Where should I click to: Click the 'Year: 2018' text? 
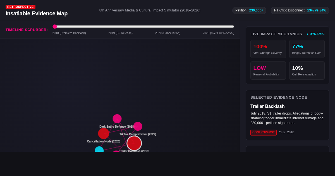(286, 132)
